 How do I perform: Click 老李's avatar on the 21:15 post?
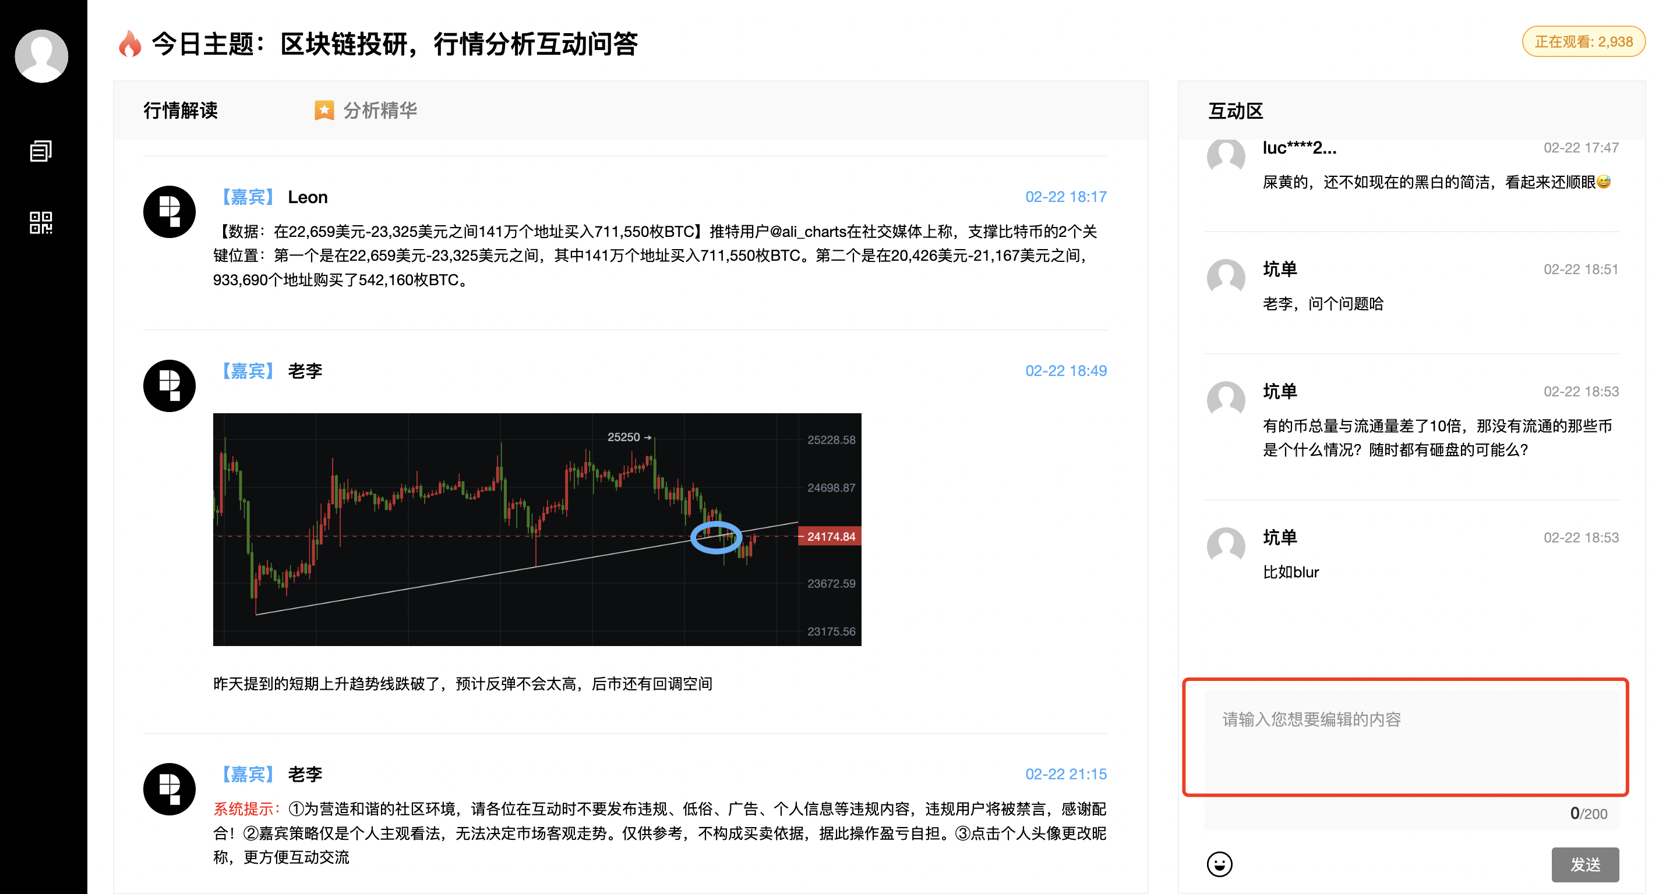(170, 789)
